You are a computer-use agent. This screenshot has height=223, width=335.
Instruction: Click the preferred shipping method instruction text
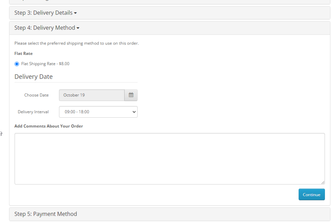coord(76,43)
